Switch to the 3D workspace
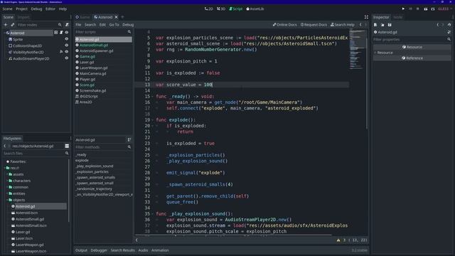 tap(221, 9)
